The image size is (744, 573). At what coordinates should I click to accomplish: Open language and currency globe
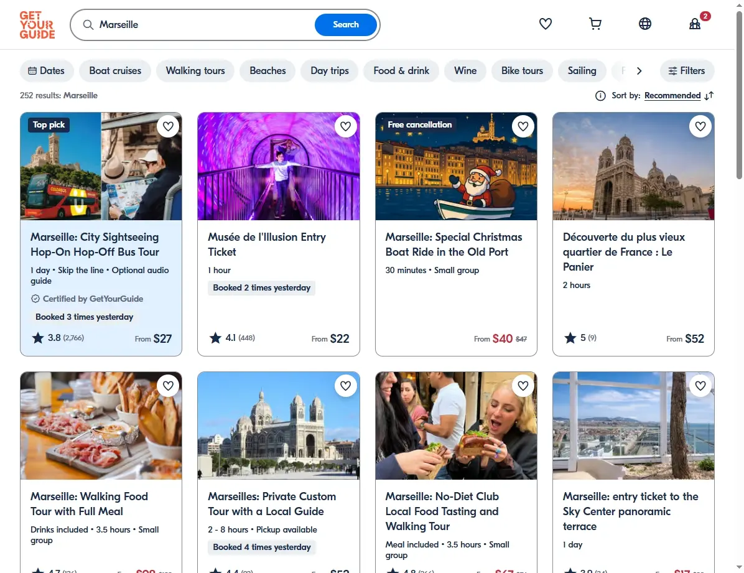point(645,24)
